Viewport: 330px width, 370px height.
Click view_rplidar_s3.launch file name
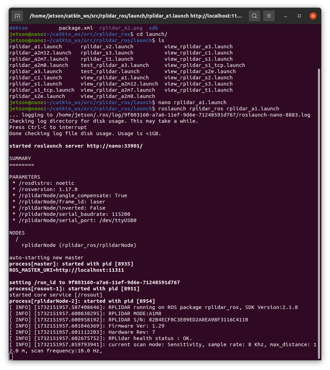(199, 84)
